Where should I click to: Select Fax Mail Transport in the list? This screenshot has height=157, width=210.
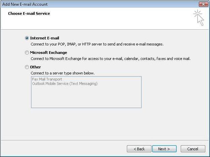tap(47, 79)
